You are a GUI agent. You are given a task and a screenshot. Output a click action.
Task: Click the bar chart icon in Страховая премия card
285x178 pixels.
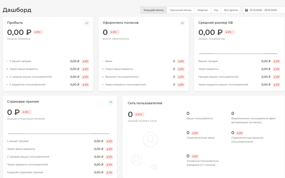coord(111,102)
